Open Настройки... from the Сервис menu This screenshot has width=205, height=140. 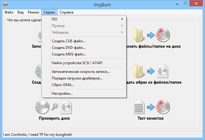84,94
